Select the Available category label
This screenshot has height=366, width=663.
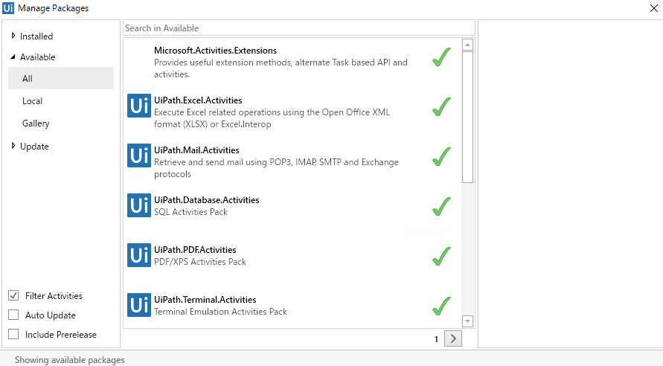point(38,57)
